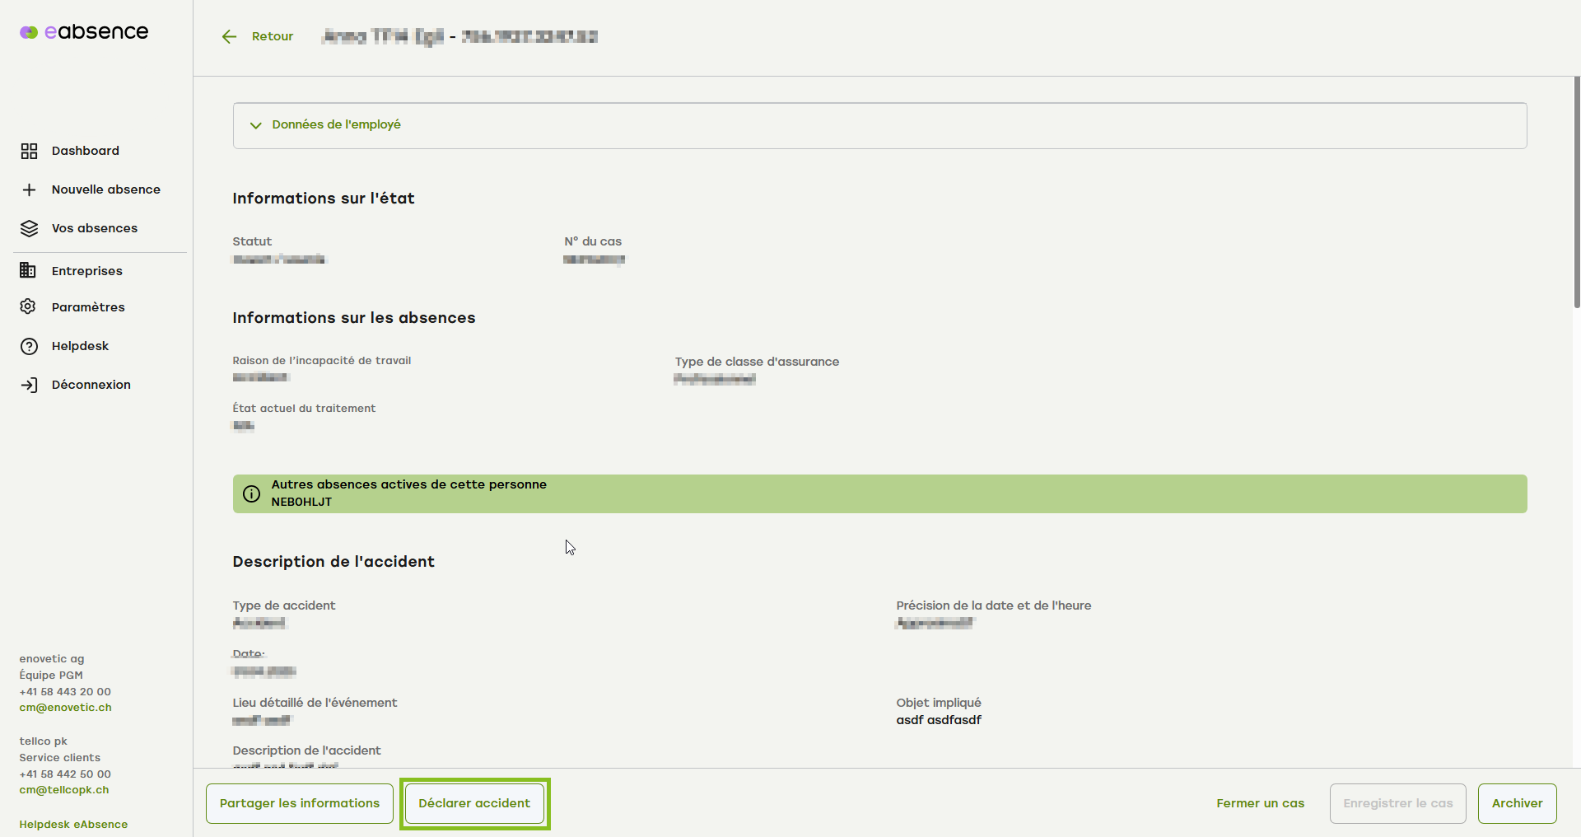Click the Nouvelle absence plus icon
Screen dimensions: 1581x837
(x=29, y=190)
